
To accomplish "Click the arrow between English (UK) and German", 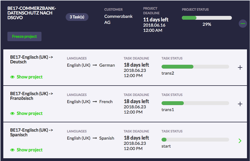I will pos(95,65).
